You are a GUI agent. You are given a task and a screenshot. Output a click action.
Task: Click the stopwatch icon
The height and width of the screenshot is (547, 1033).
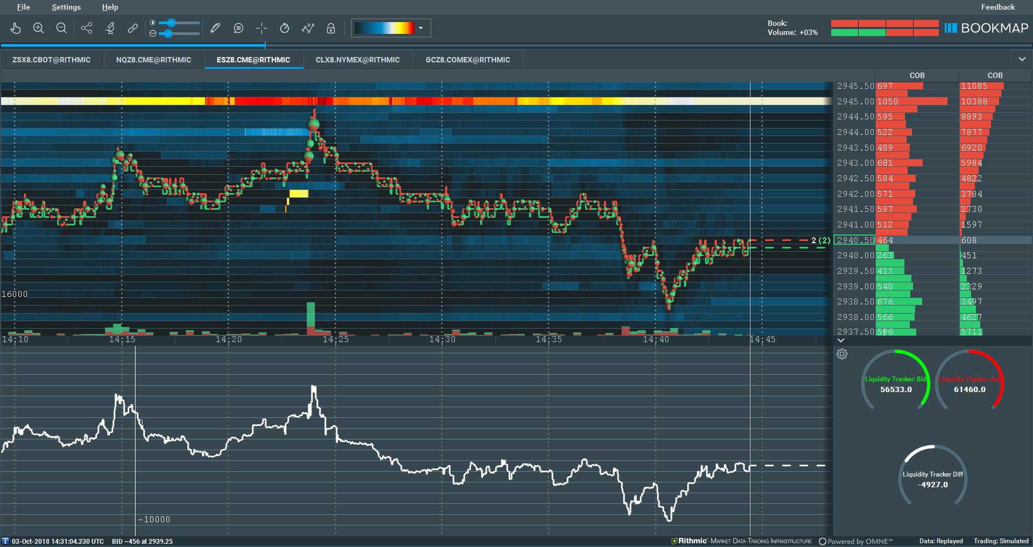click(285, 29)
